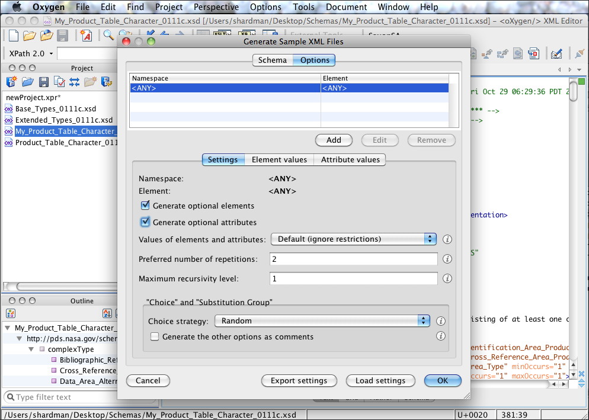The image size is (589, 420).
Task: Click the Maximum recursivity level field
Action: click(x=354, y=278)
